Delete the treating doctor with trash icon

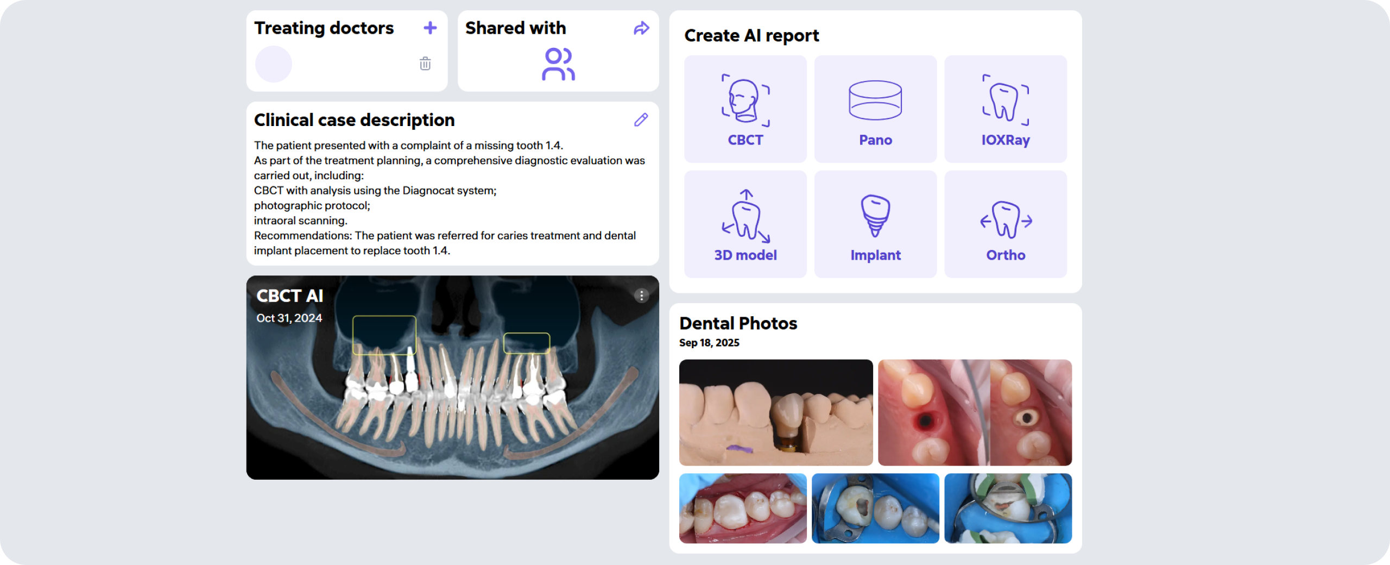tap(425, 64)
